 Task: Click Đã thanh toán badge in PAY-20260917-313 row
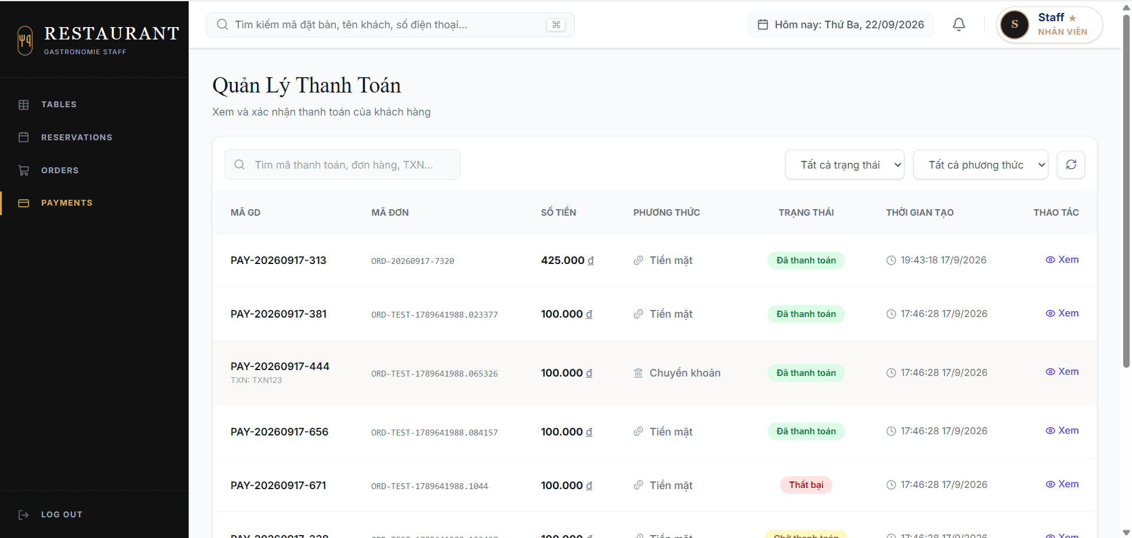[x=806, y=260]
